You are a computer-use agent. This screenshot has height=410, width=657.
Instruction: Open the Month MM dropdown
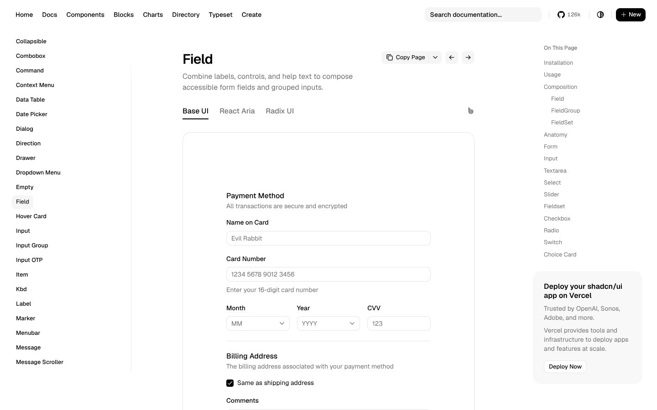tap(258, 323)
